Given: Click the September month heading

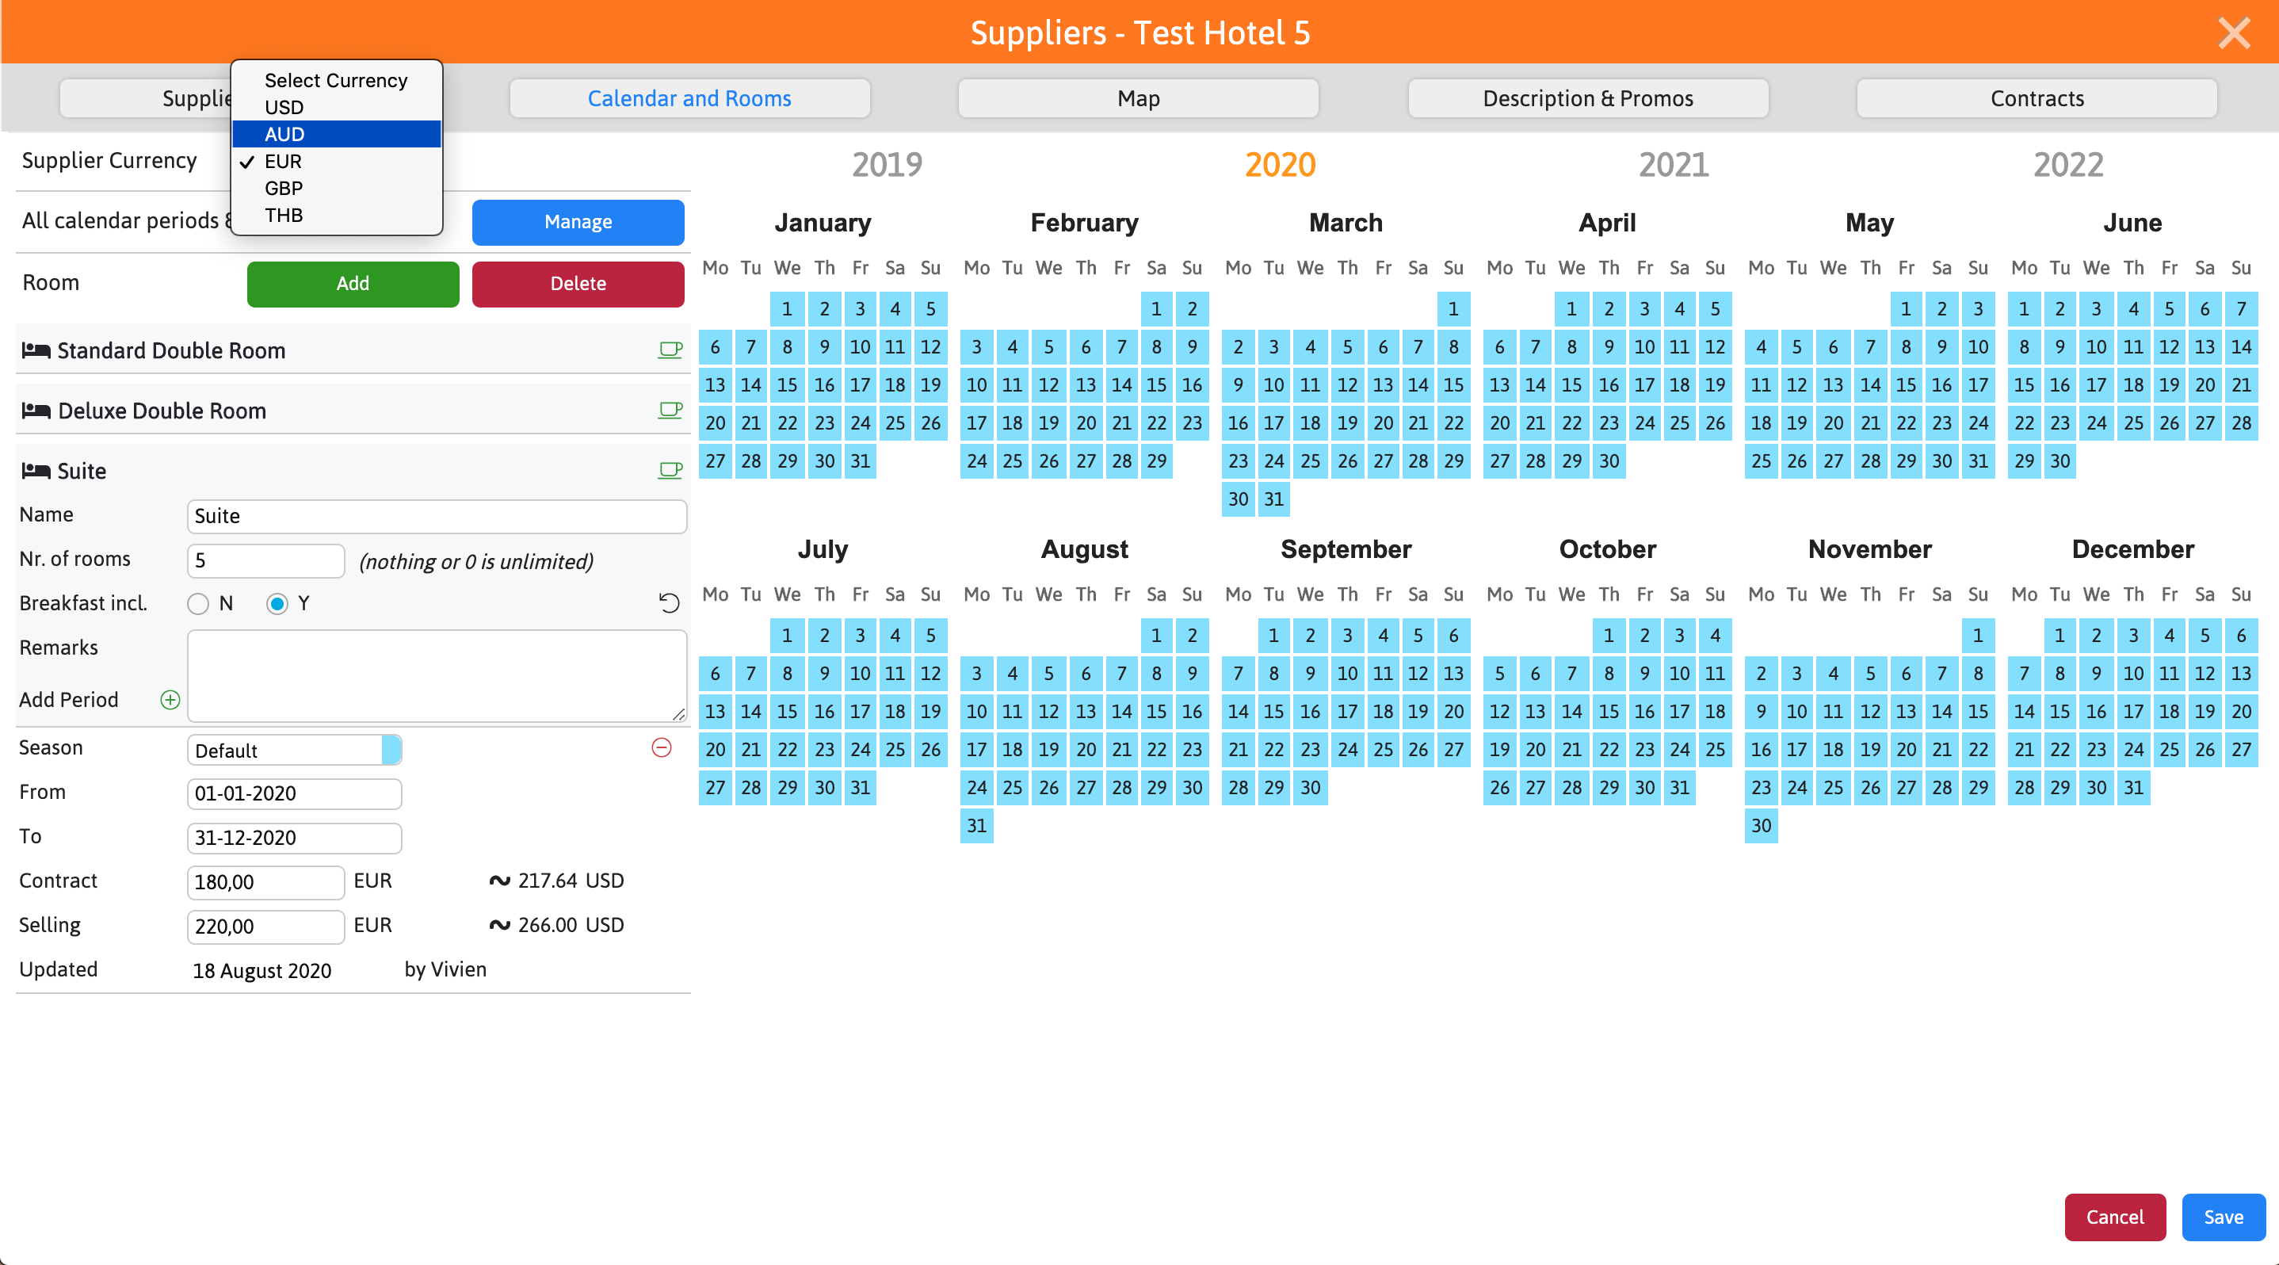Looking at the screenshot, I should [1346, 549].
